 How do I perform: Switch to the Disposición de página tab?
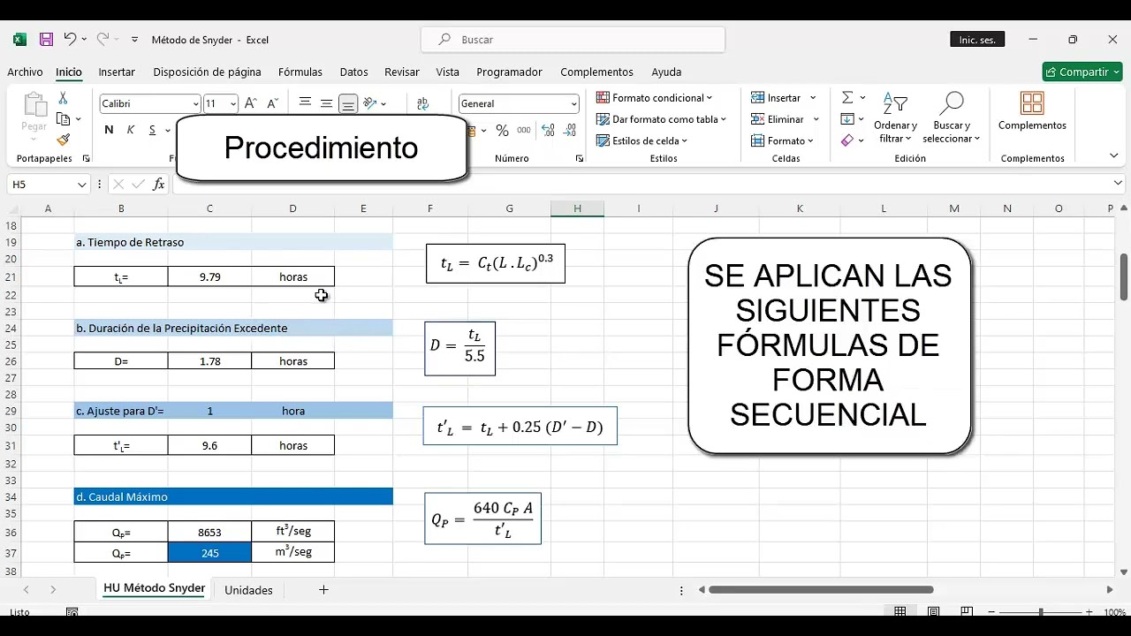[x=207, y=72]
